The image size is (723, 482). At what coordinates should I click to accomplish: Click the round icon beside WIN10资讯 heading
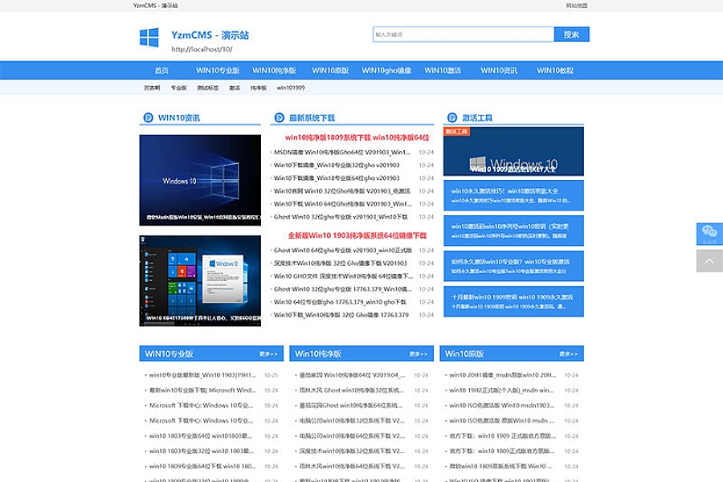148,117
